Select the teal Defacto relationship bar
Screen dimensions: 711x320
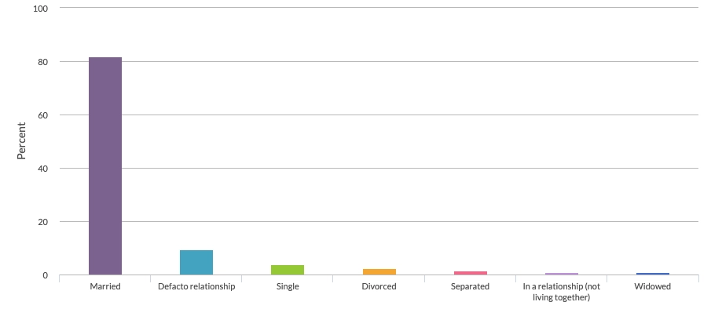(196, 263)
